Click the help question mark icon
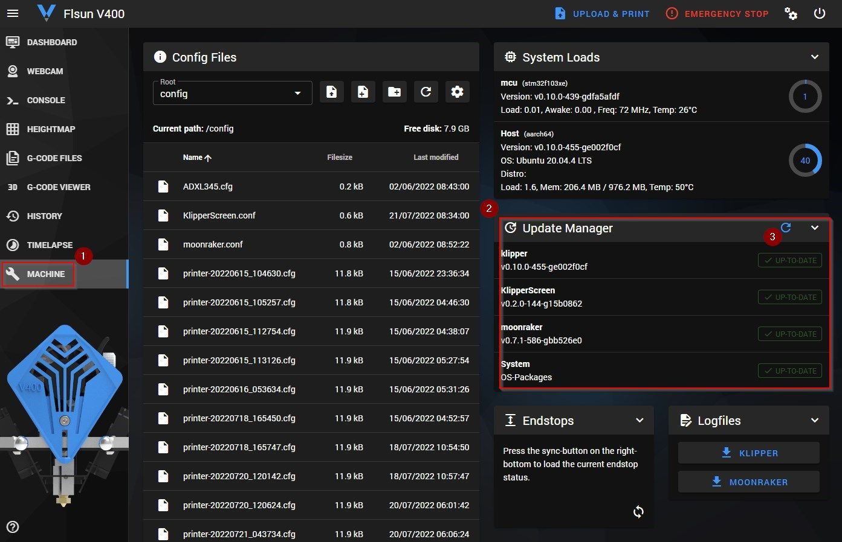This screenshot has height=542, width=842. pyautogui.click(x=13, y=527)
